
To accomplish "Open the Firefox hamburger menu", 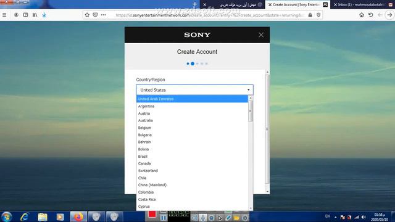I will [x=4, y=15].
